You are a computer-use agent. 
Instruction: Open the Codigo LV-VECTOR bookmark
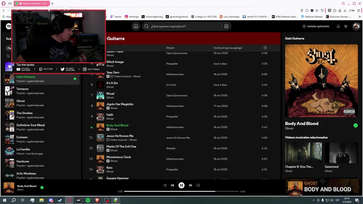click(x=204, y=17)
